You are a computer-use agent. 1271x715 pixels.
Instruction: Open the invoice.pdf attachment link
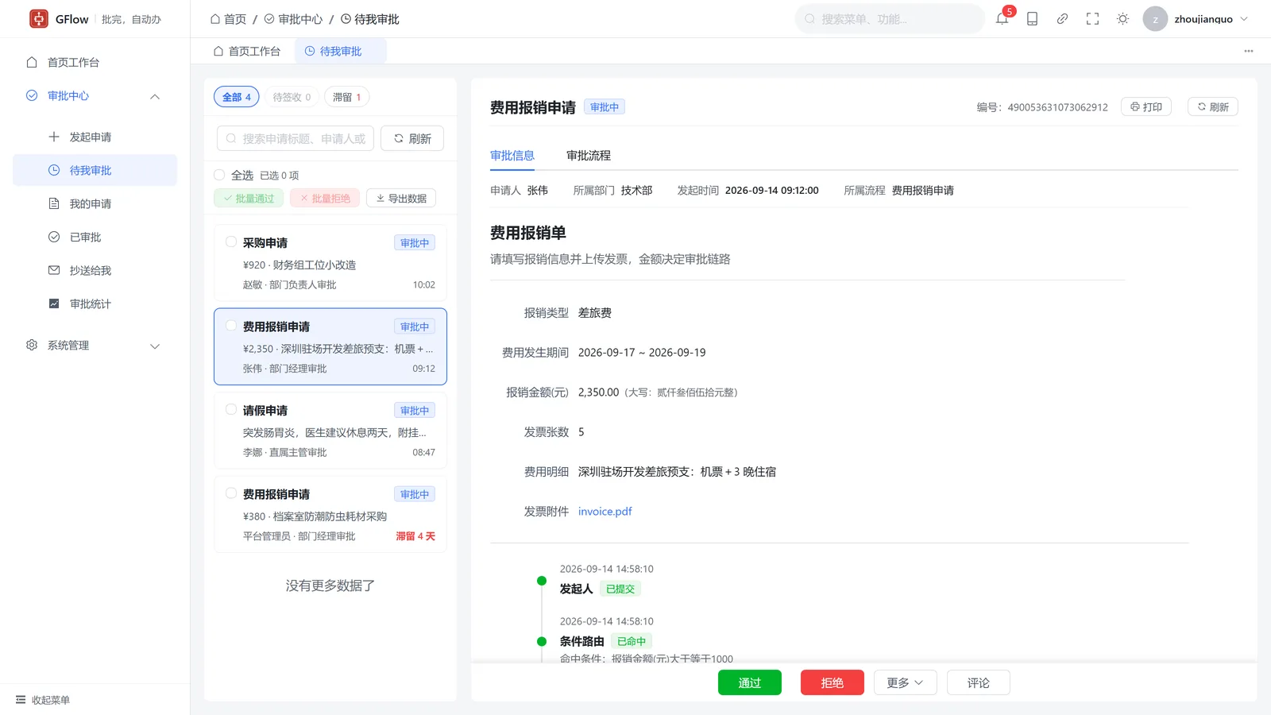605,512
